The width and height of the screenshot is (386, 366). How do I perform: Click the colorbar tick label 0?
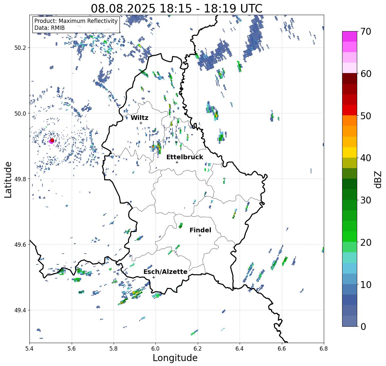point(363,327)
